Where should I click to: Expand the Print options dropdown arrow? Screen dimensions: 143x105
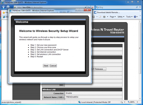108,17
